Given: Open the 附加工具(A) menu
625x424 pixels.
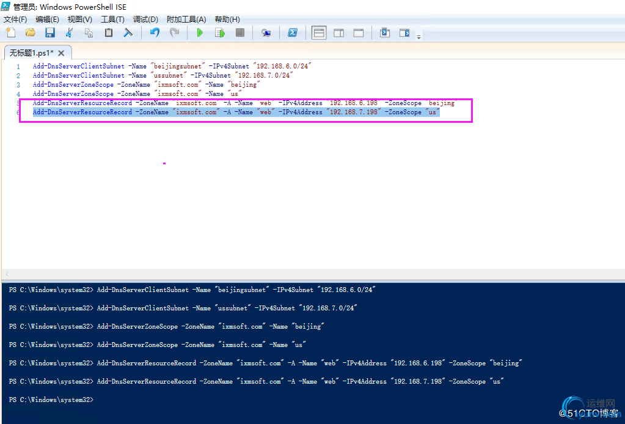Looking at the screenshot, I should point(186,19).
